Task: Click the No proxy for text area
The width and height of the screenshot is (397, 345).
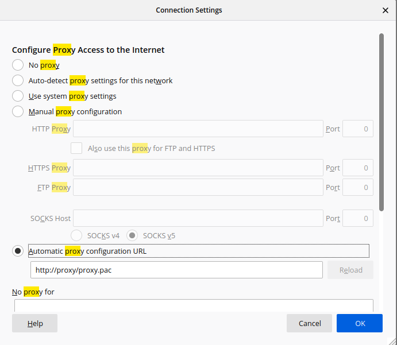Action: (x=194, y=305)
